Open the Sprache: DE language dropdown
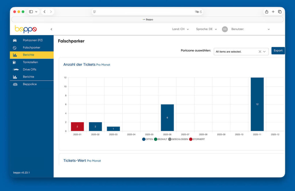The width and height of the screenshot is (295, 191). tap(206, 29)
